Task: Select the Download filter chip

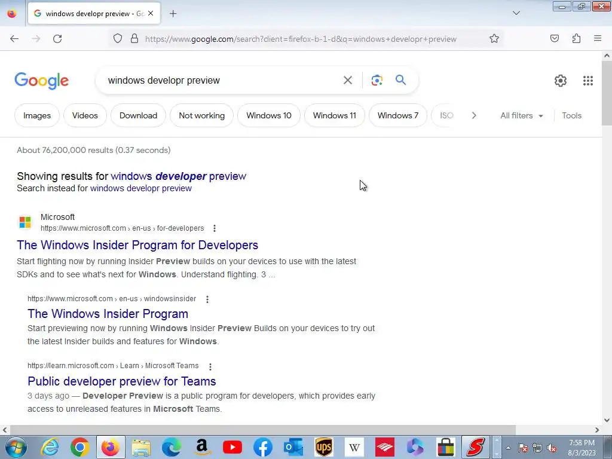Action: (138, 115)
